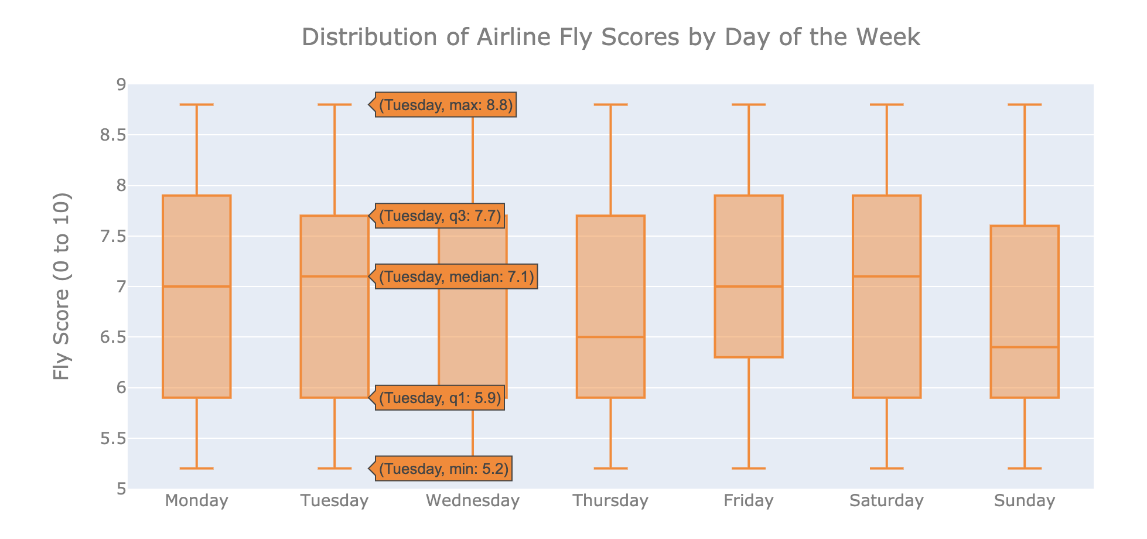
Task: Click the Sunday median line
Action: 1025,347
